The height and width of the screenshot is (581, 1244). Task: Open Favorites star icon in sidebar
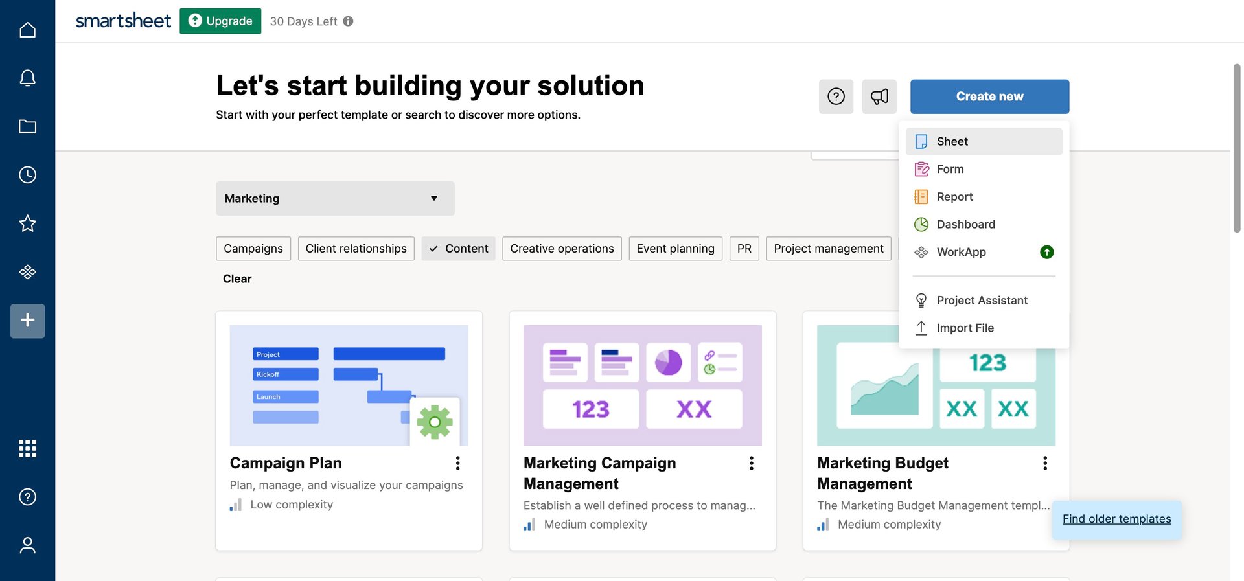point(27,223)
